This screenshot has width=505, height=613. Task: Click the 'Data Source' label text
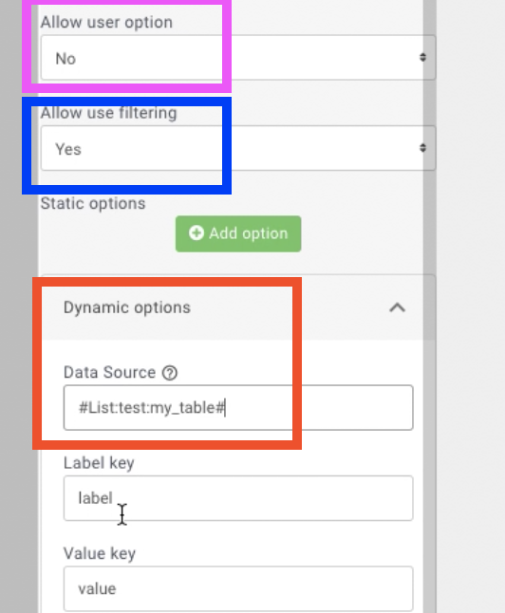[x=109, y=373]
